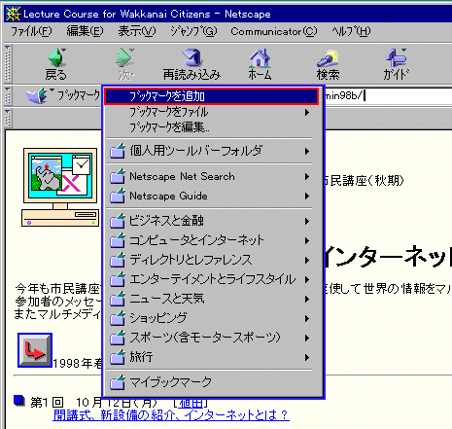Click folder icon beside ニュースと天気
Image resolution: width=452 pixels, height=429 pixels.
pyautogui.click(x=118, y=299)
